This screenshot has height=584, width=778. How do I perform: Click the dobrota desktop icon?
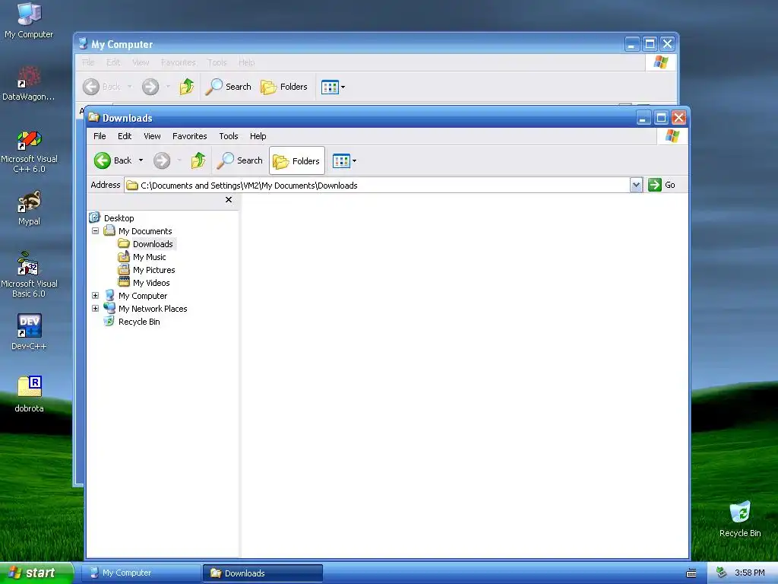click(x=29, y=395)
